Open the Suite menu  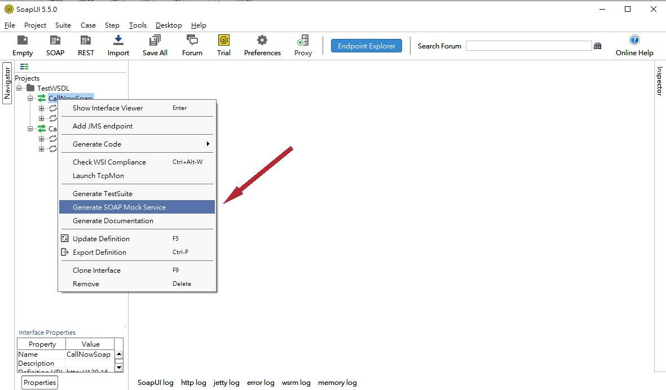click(x=63, y=25)
